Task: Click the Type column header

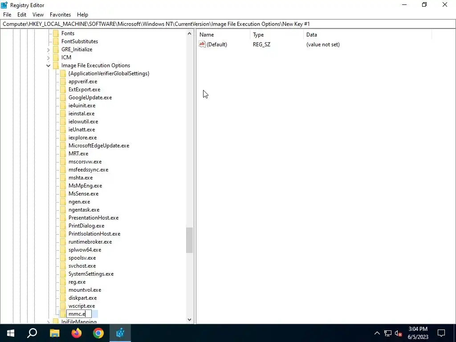Action: 277,35
